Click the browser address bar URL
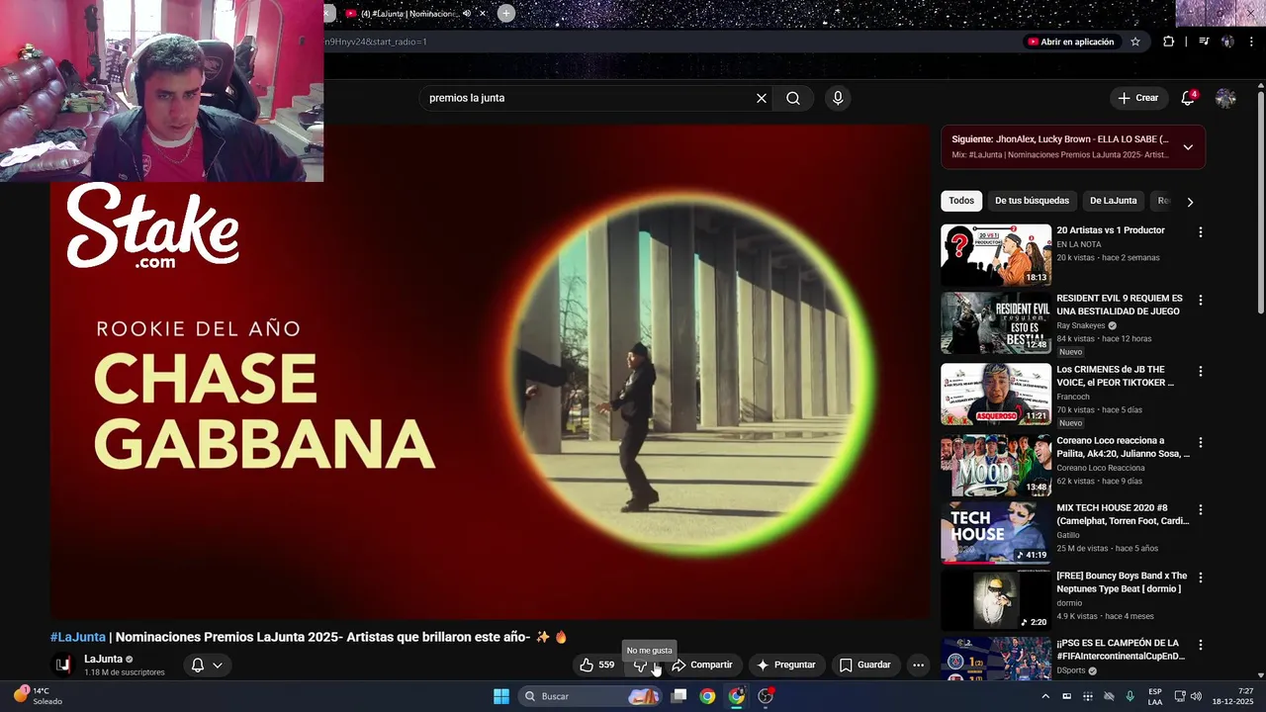The width and height of the screenshot is (1266, 712). coord(376,42)
